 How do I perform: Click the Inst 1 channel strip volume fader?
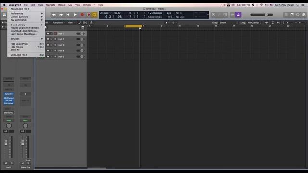point(6,142)
